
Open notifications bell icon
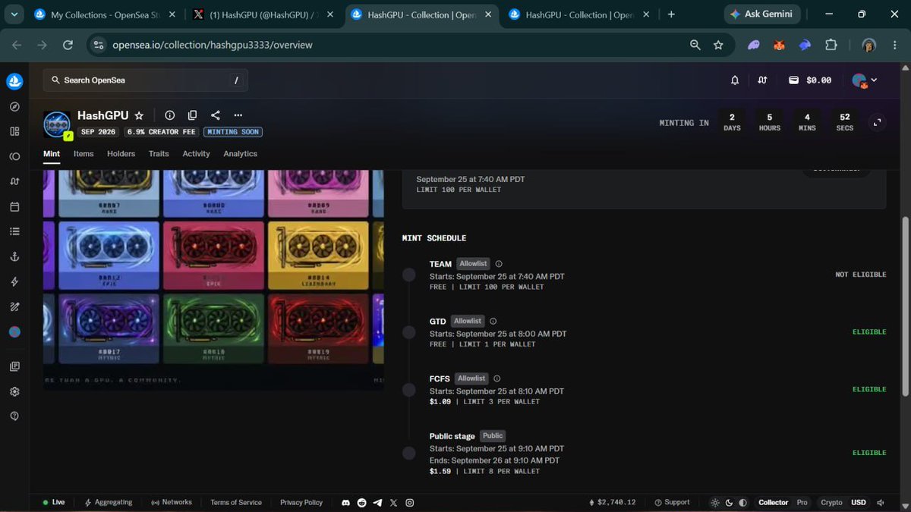pyautogui.click(x=735, y=80)
